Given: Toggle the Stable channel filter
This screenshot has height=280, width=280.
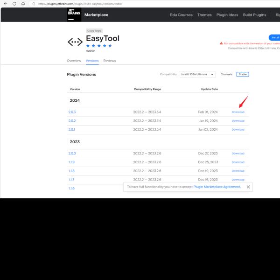Looking at the screenshot, I should pos(242,74).
